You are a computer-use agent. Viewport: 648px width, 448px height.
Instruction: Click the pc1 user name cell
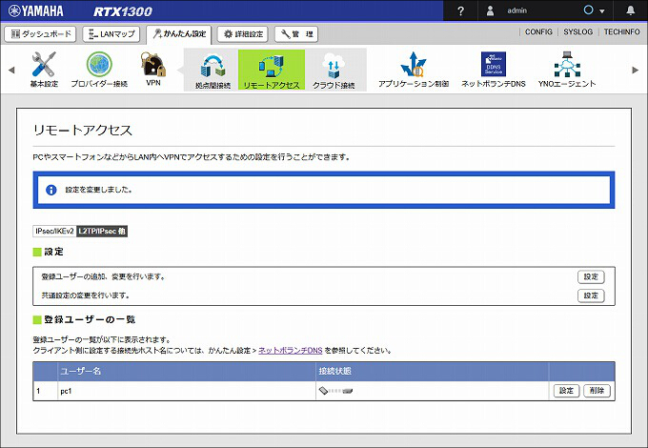point(187,391)
